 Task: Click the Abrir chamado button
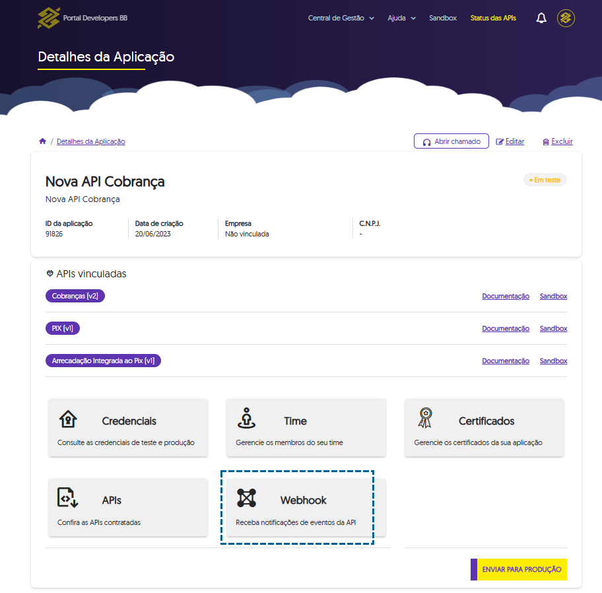pyautogui.click(x=451, y=141)
